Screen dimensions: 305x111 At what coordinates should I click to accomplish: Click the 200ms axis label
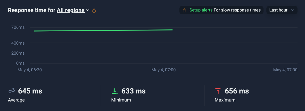click(18, 53)
